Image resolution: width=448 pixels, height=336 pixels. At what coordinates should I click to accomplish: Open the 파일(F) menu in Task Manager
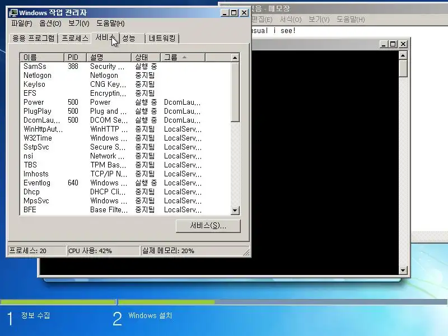point(22,24)
